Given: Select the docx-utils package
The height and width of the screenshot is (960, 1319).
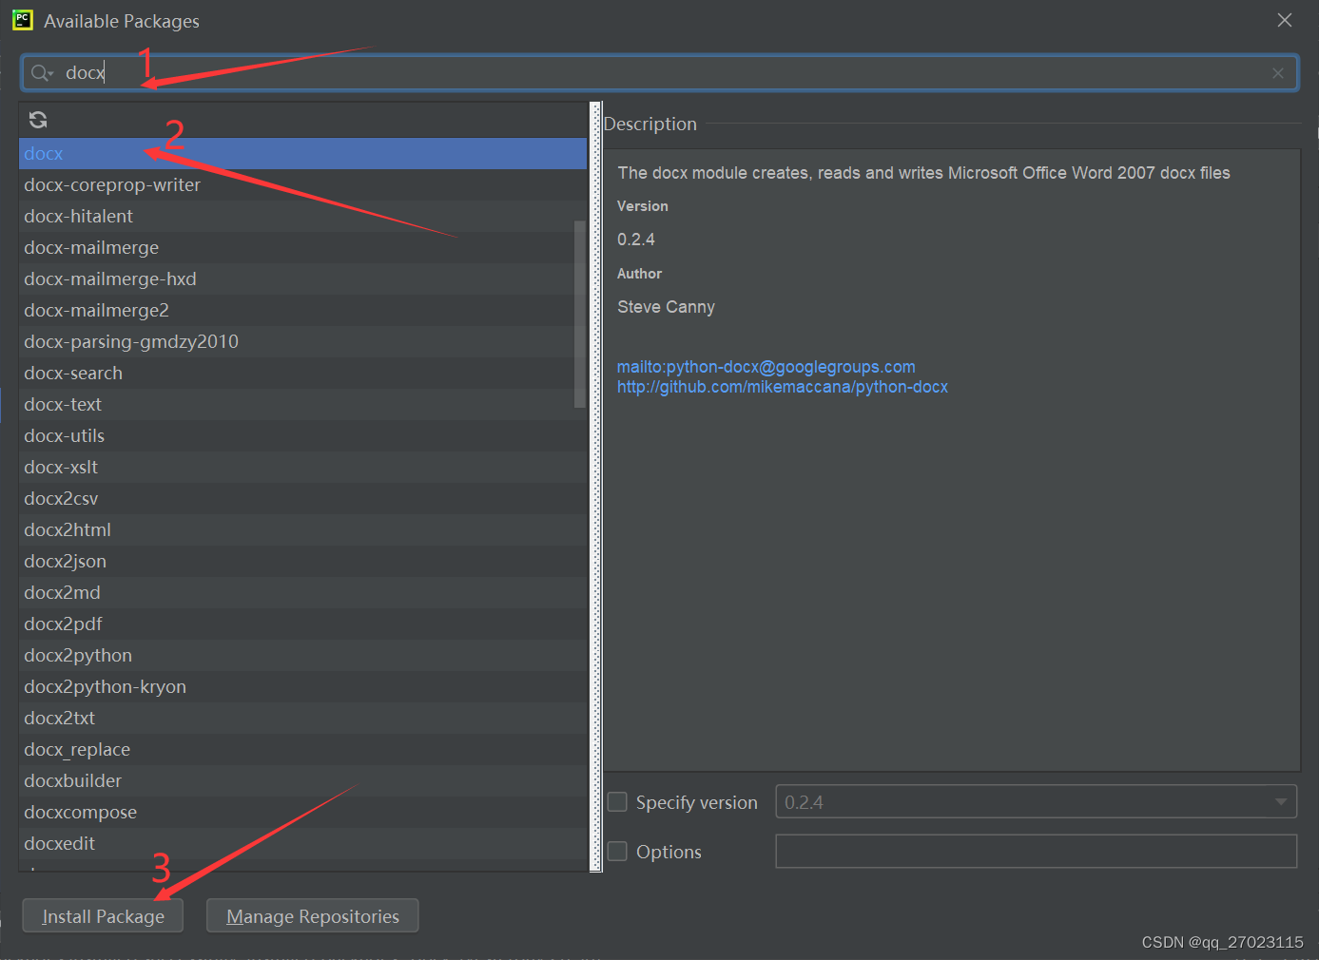Looking at the screenshot, I should click(303, 436).
